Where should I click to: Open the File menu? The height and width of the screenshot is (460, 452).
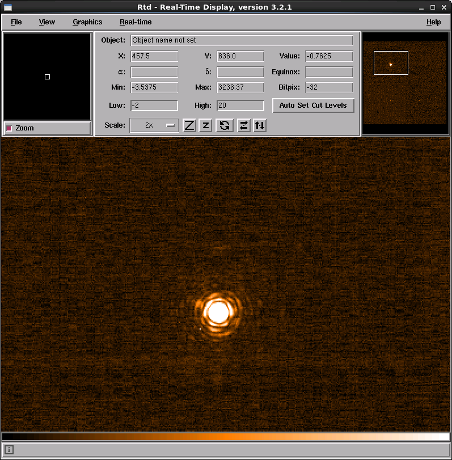click(x=16, y=22)
